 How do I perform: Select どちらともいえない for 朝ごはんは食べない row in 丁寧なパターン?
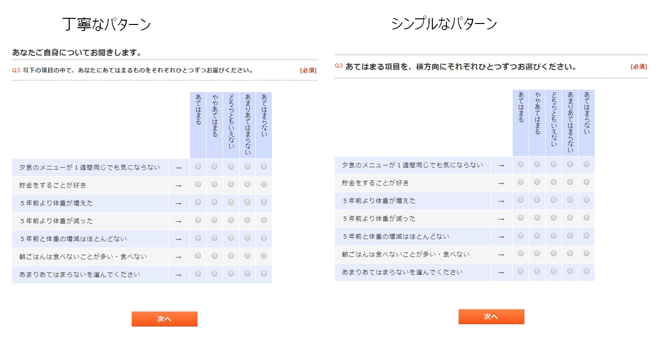tap(231, 256)
